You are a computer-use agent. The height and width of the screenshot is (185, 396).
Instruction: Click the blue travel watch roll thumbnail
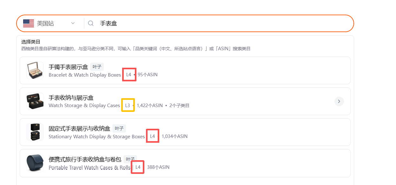coord(35,163)
